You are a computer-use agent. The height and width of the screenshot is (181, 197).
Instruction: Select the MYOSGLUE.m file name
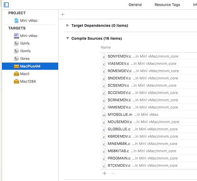pyautogui.click(x=120, y=114)
